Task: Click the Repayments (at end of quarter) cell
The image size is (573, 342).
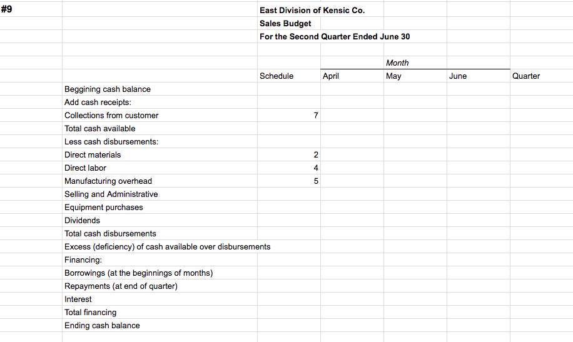Action: click(x=121, y=286)
